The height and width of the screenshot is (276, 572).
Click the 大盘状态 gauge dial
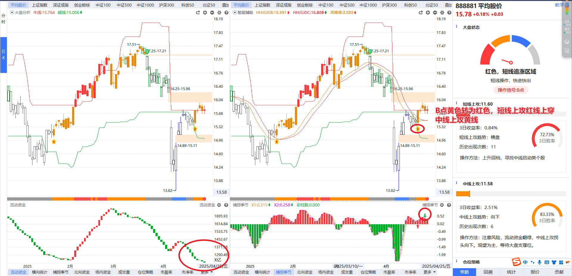coord(510,50)
